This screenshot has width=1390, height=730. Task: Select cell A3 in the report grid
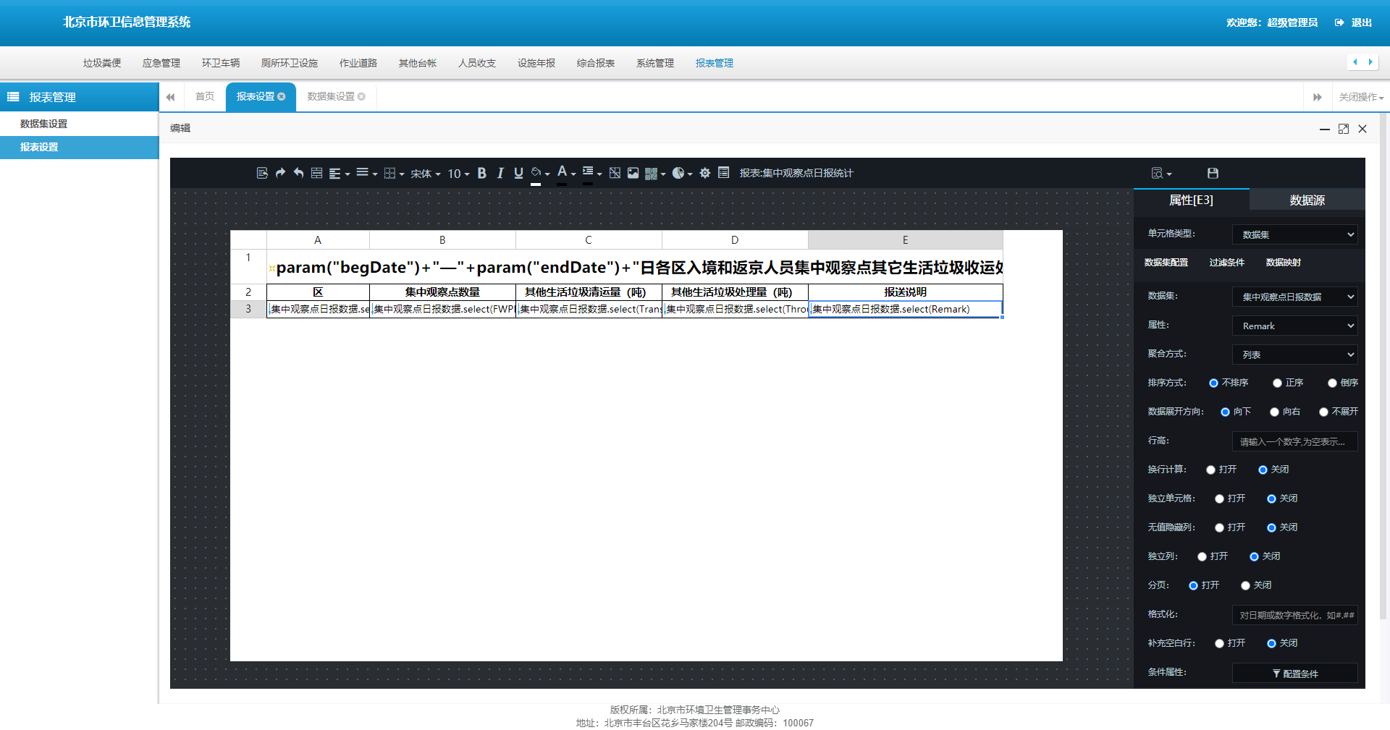coord(318,309)
